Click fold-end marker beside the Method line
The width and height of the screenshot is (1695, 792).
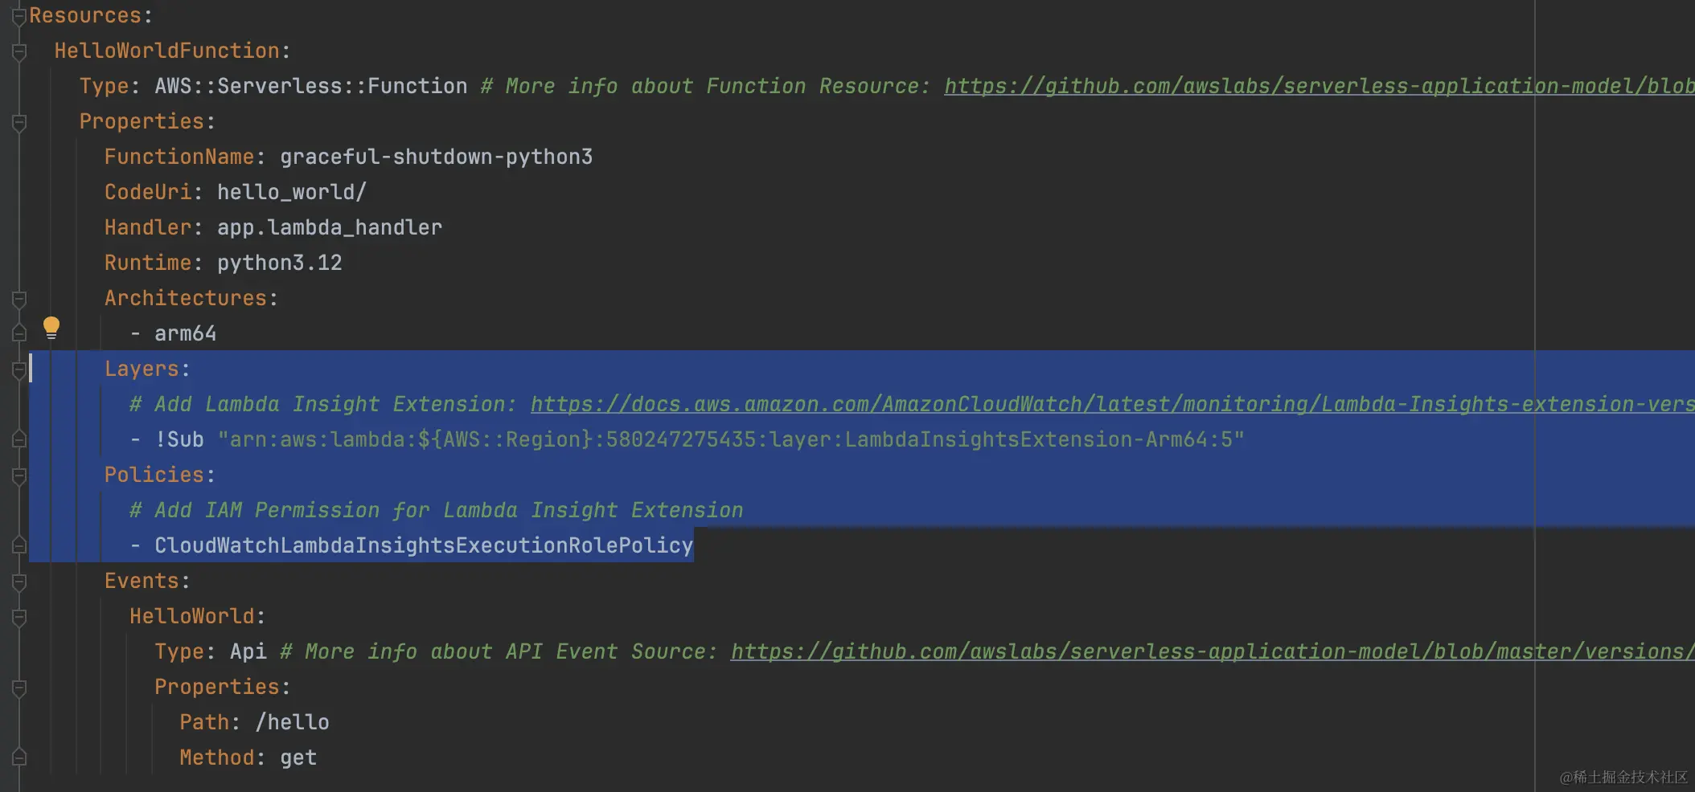[19, 757]
